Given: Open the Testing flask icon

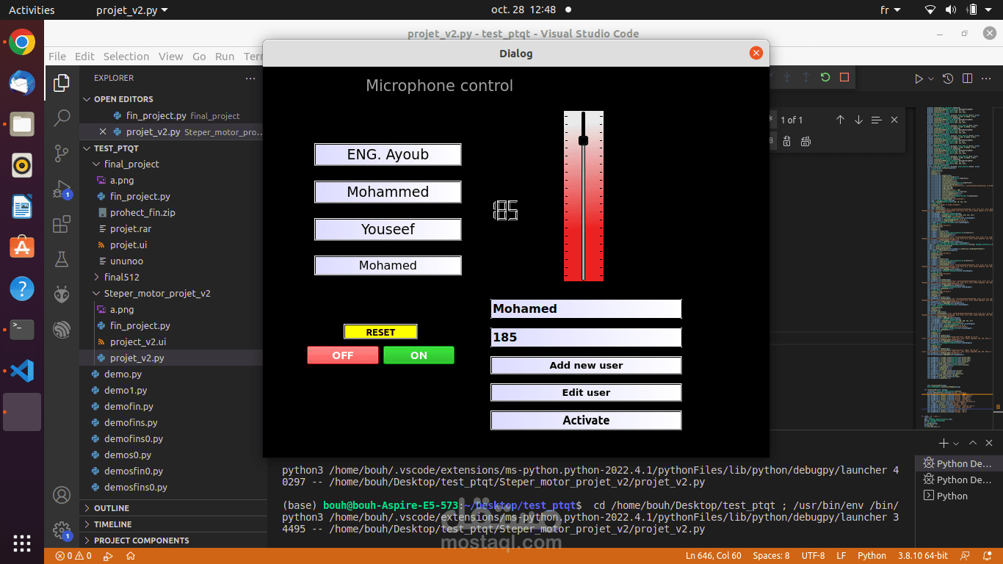Looking at the screenshot, I should point(62,258).
